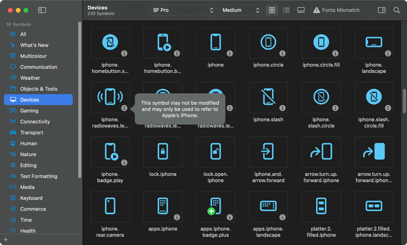Screen dimensions: 407x245
Task: Click the Fonts Mismatch warning
Action: 337,10
